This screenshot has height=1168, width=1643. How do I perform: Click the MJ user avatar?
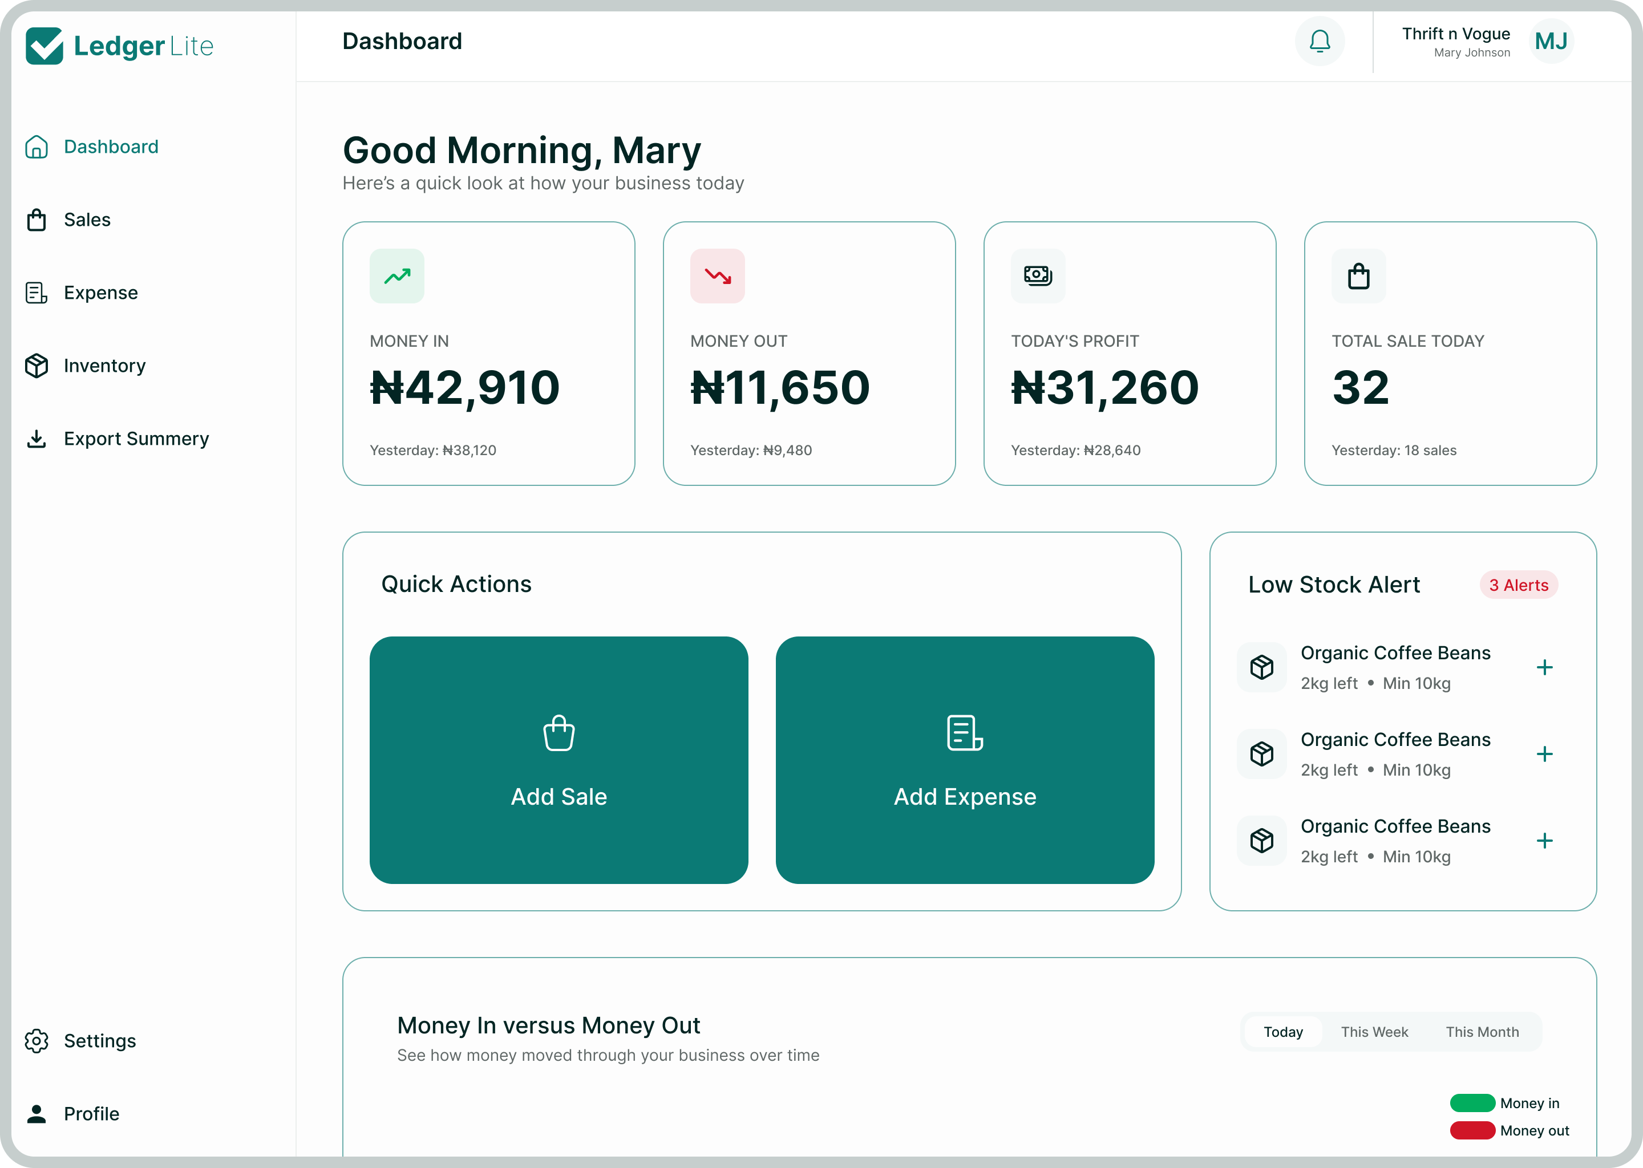[x=1551, y=41]
